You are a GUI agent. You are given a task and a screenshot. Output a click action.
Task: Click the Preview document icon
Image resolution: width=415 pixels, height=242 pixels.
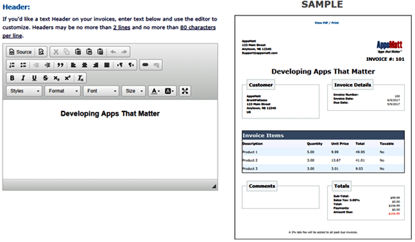41,52
